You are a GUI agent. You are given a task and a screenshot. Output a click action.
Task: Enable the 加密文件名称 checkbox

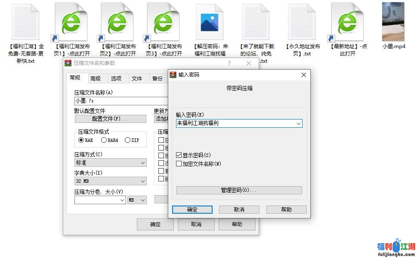coord(178,163)
